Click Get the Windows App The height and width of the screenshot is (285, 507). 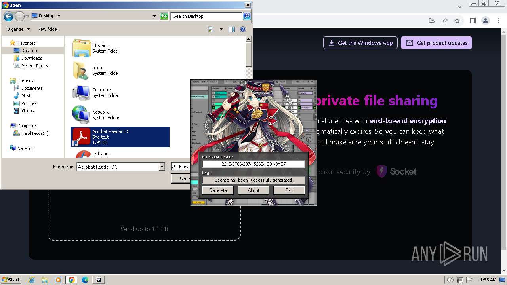(360, 43)
